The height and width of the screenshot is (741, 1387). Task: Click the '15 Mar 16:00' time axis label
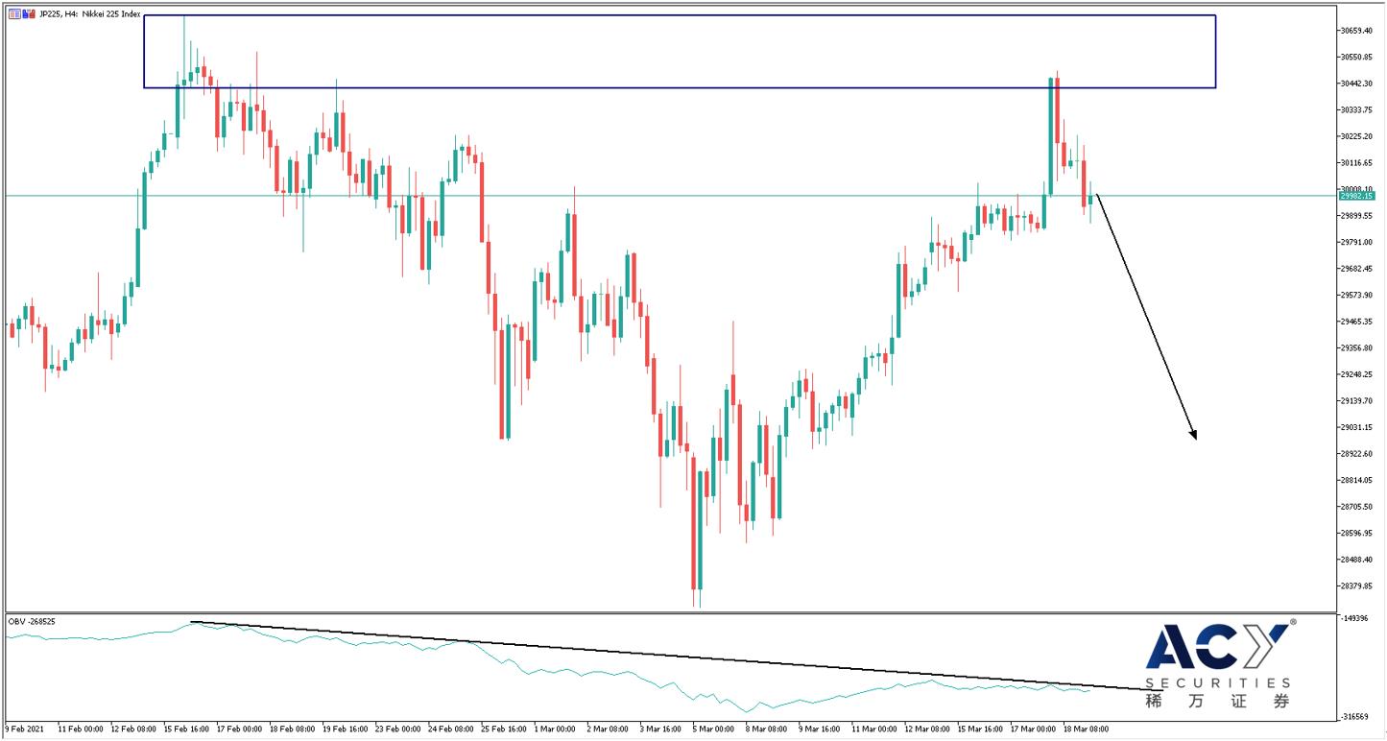click(980, 729)
